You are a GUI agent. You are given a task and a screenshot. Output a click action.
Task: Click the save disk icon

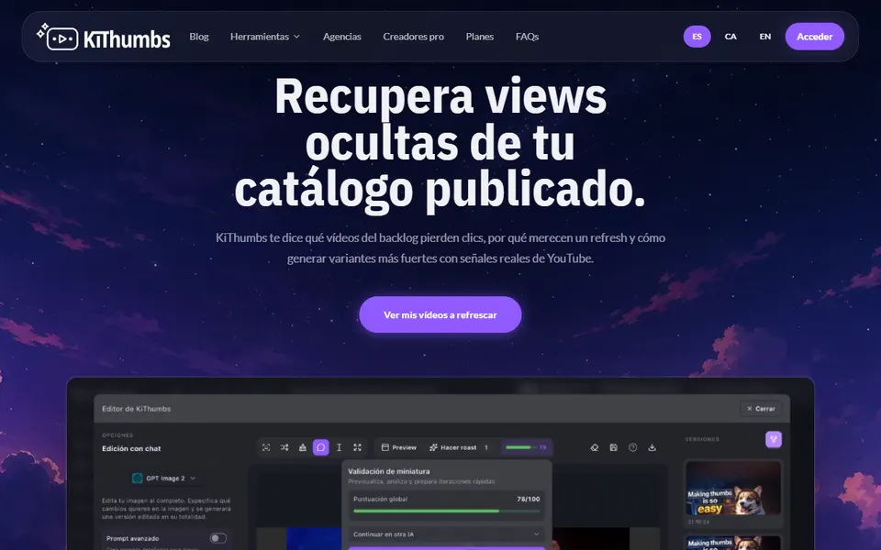[x=614, y=447]
